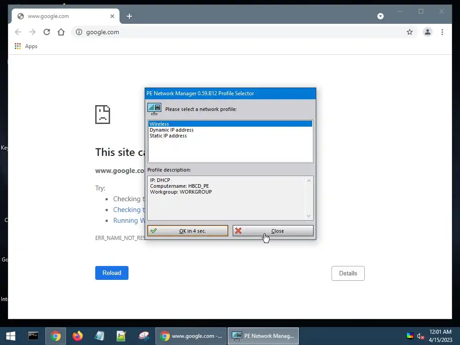This screenshot has width=460, height=345.
Task: Select the Wireless network profile
Action: [x=230, y=124]
